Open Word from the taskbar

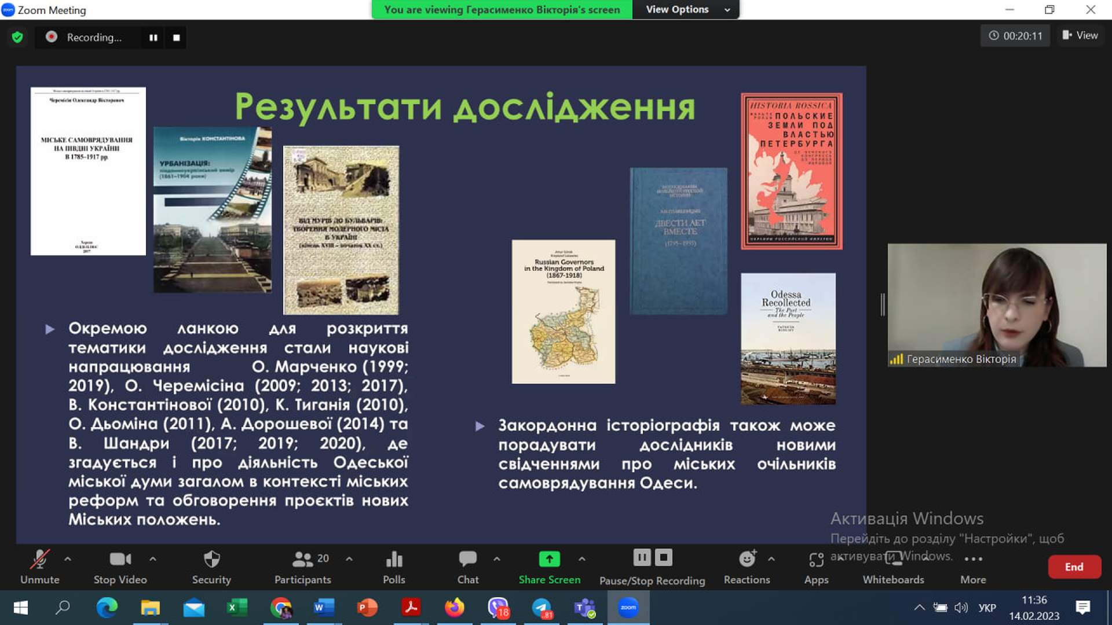coord(324,608)
